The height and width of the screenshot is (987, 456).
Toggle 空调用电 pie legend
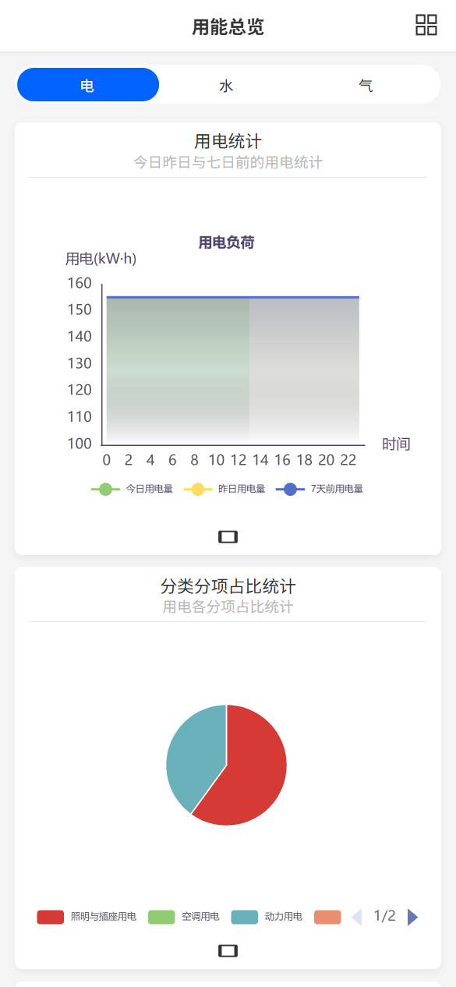point(184,917)
